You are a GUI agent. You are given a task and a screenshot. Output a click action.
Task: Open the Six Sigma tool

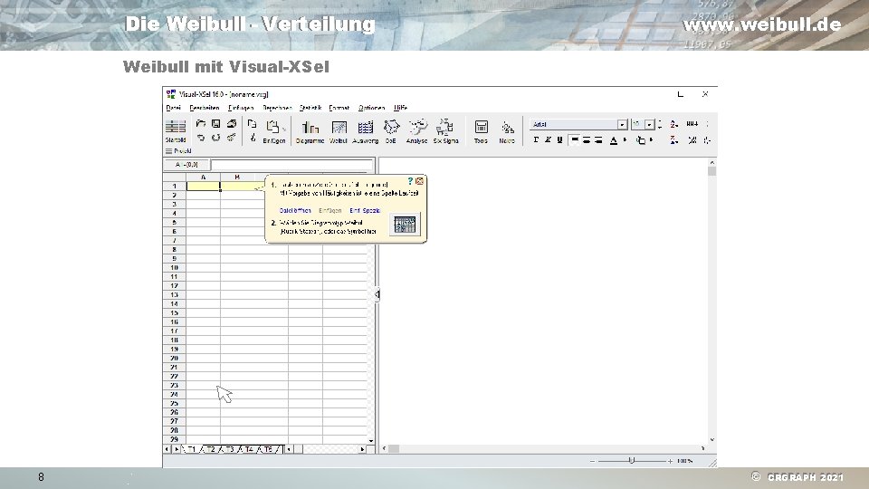(x=445, y=131)
